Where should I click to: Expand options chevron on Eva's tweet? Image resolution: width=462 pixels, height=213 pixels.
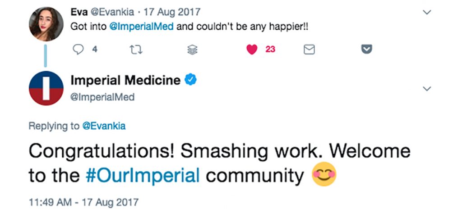point(426,13)
